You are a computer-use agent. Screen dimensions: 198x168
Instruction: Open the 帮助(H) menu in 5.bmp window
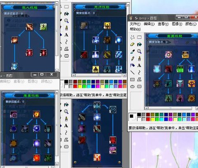135,29
